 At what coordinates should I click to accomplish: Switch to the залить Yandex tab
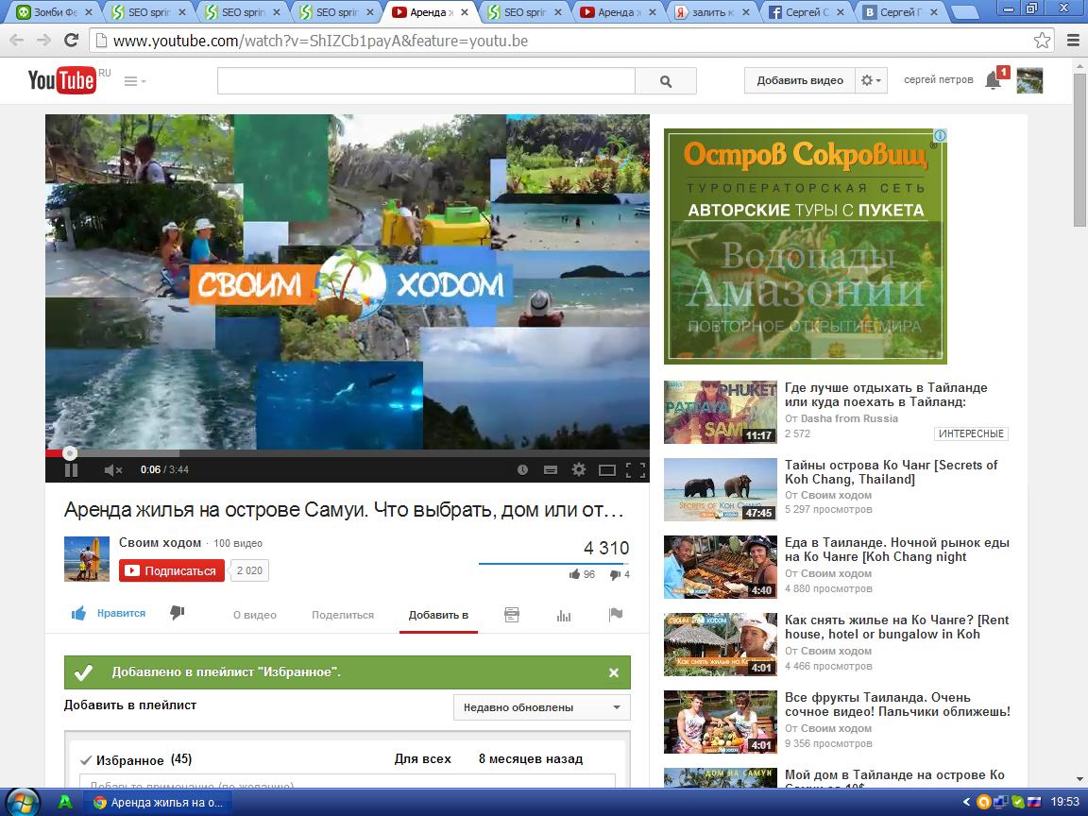(x=712, y=11)
